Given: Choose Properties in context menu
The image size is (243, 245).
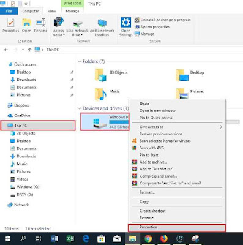Looking at the screenshot, I should 177,227.
